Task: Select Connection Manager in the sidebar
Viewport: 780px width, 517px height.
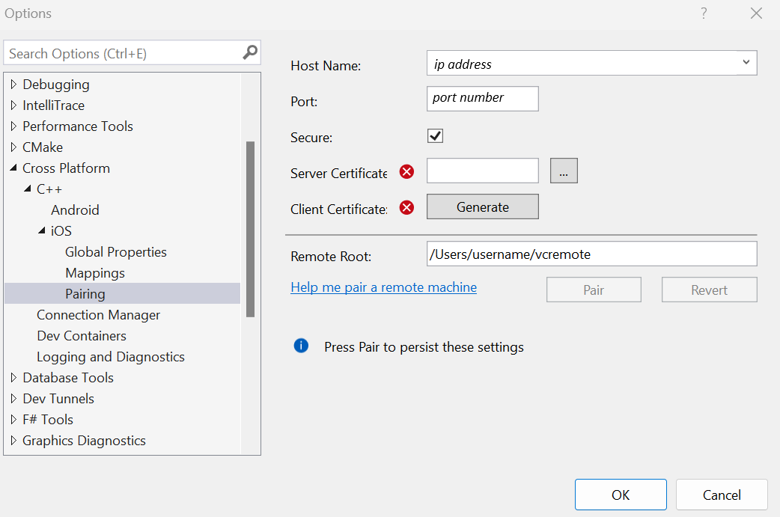Action: [x=98, y=314]
